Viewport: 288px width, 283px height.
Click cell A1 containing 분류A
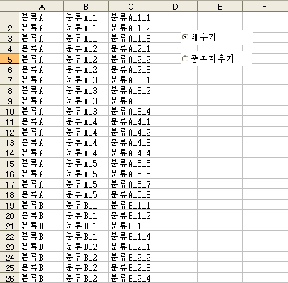pyautogui.click(x=42, y=17)
